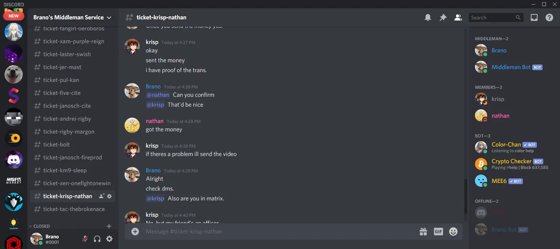Image resolution: width=560 pixels, height=249 pixels.
Task: Open the GIF picker
Action: coord(439,232)
